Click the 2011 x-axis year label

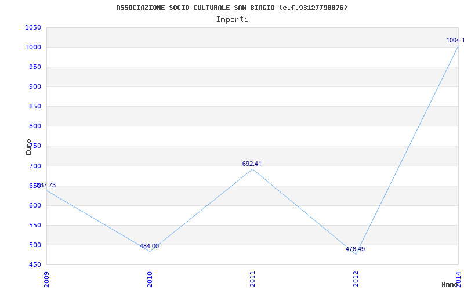point(252,279)
